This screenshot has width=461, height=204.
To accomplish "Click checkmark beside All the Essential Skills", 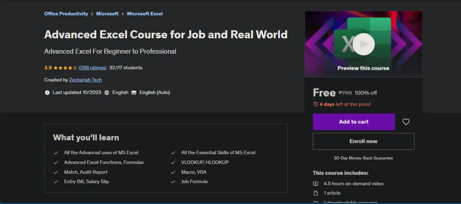I will pyautogui.click(x=173, y=153).
